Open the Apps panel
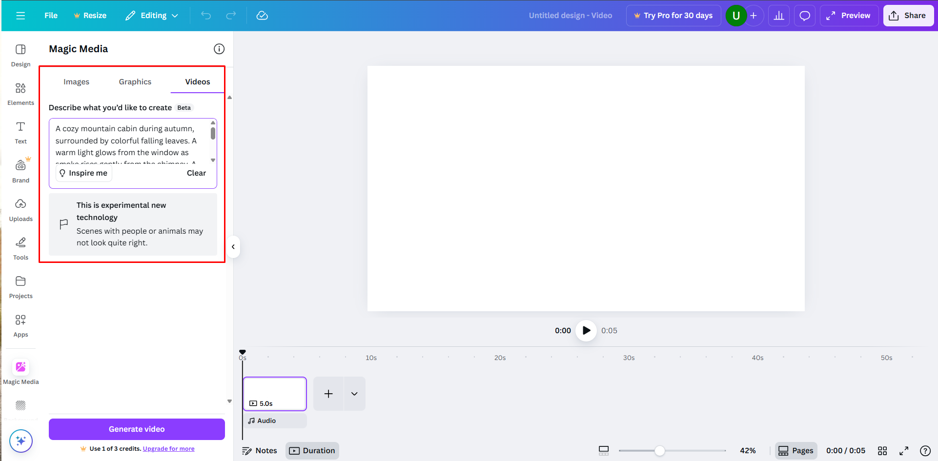The width and height of the screenshot is (938, 461). click(20, 325)
